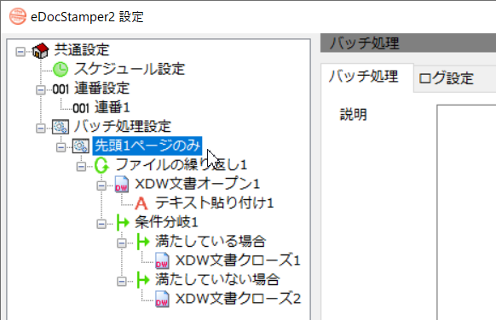Click inside the 説明 text box

(x=466, y=212)
